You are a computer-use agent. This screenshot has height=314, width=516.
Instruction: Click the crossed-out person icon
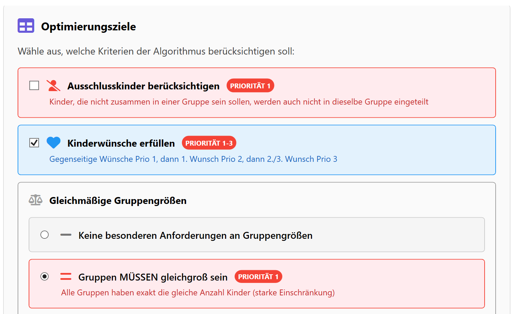[53, 86]
